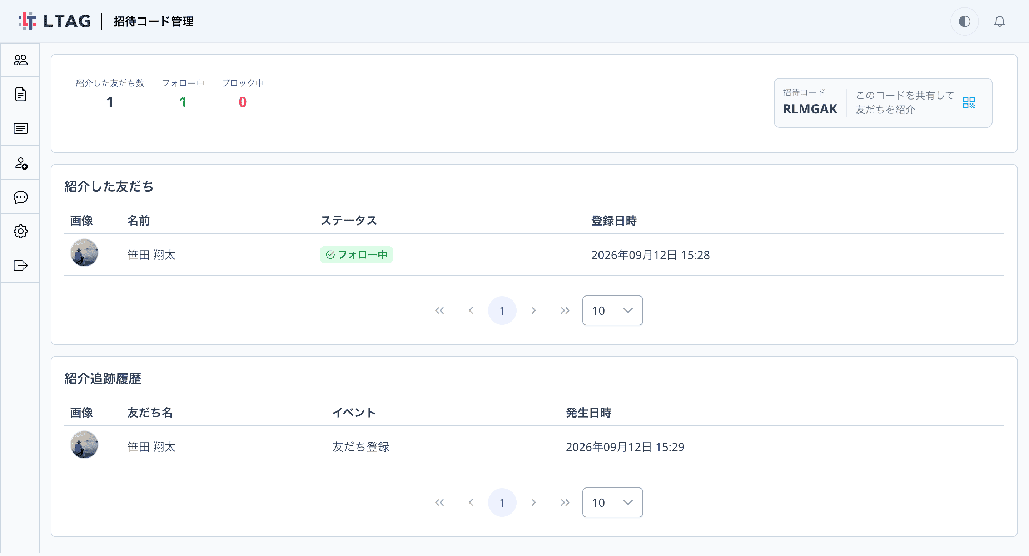Go to first page in 紹介した友だち table
The width and height of the screenshot is (1029, 556).
tap(439, 310)
